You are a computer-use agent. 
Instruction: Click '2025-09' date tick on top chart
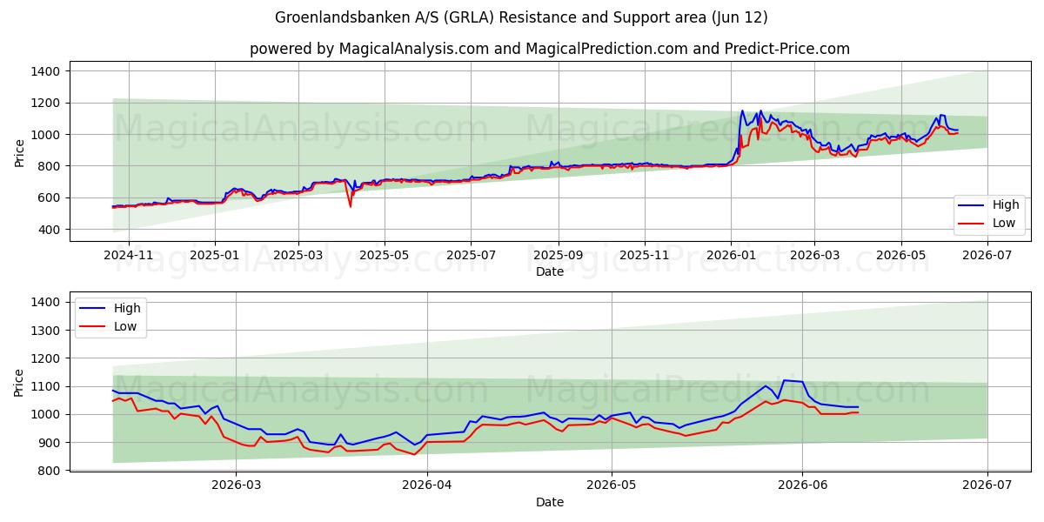558,257
